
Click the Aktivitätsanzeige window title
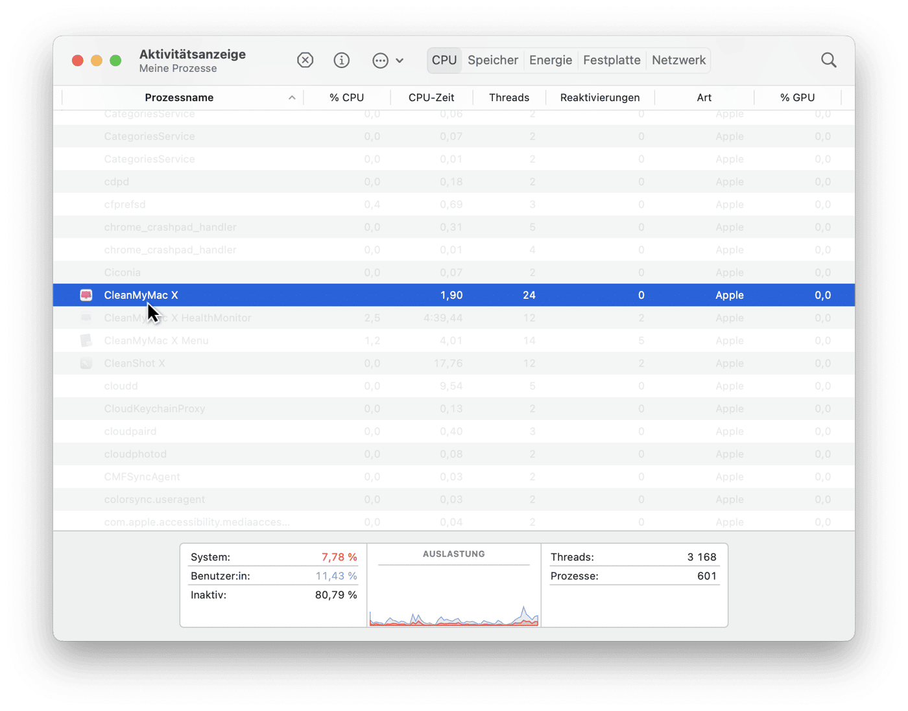193,54
